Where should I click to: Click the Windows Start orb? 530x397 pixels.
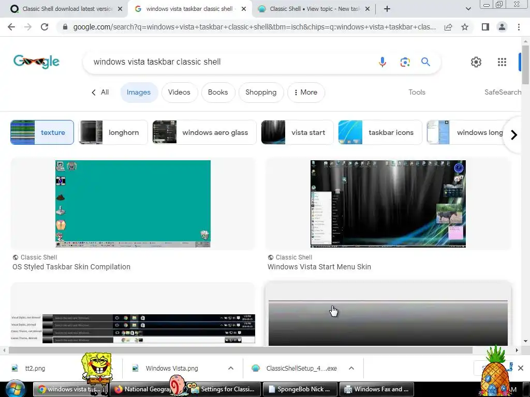[16, 389]
